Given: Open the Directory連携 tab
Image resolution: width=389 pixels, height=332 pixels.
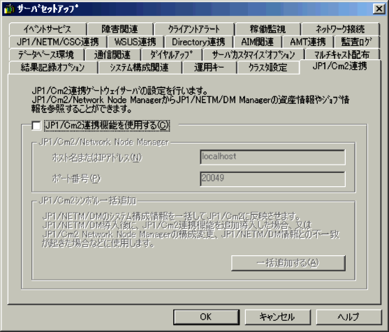Looking at the screenshot, I should tap(198, 42).
